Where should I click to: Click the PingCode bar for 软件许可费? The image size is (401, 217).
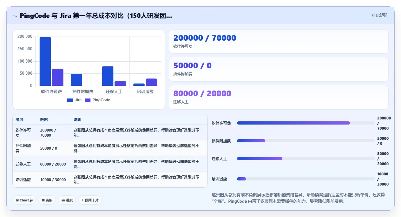click(x=58, y=77)
